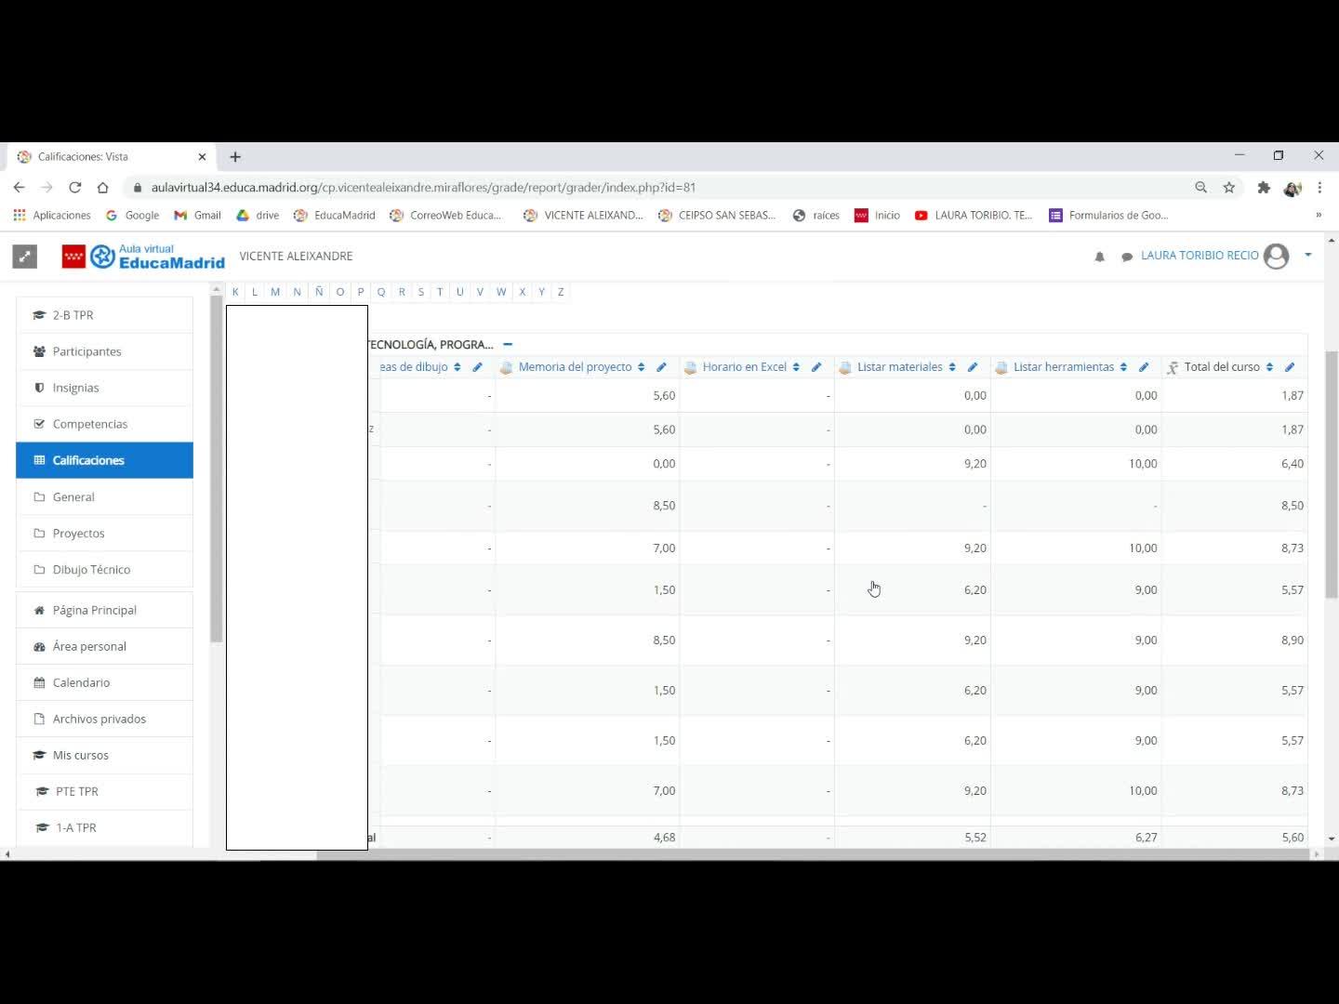Open Memoria del proyecto column link
1339x1004 pixels.
tap(575, 367)
